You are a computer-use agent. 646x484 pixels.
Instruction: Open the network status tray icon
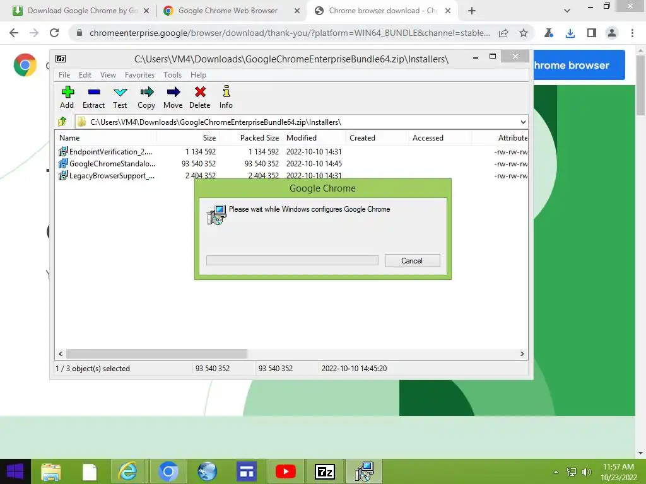(572, 471)
